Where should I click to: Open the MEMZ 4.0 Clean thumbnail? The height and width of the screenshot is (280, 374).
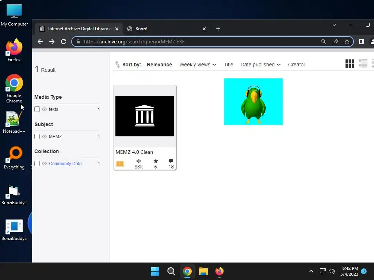point(145,116)
